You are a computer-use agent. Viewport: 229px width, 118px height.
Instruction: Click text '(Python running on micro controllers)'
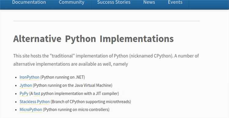(x=76, y=109)
